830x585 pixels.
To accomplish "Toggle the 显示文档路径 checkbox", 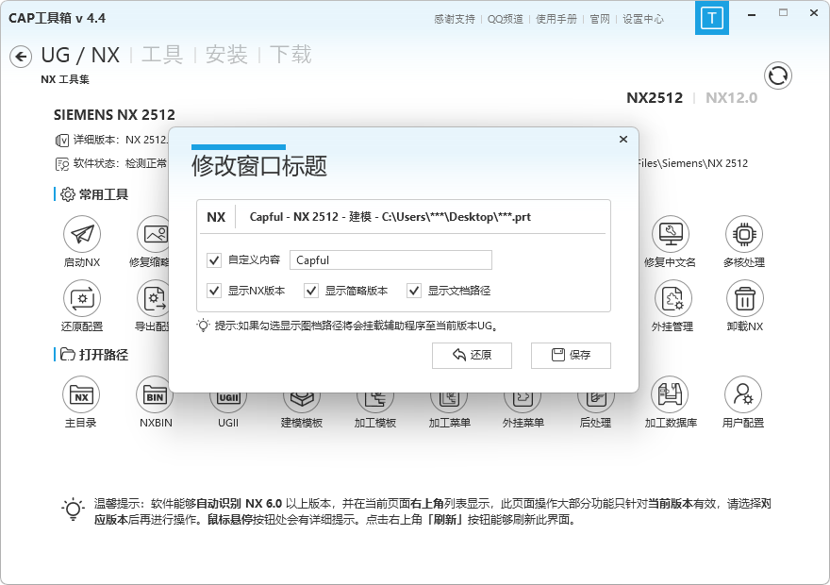I will (413, 291).
